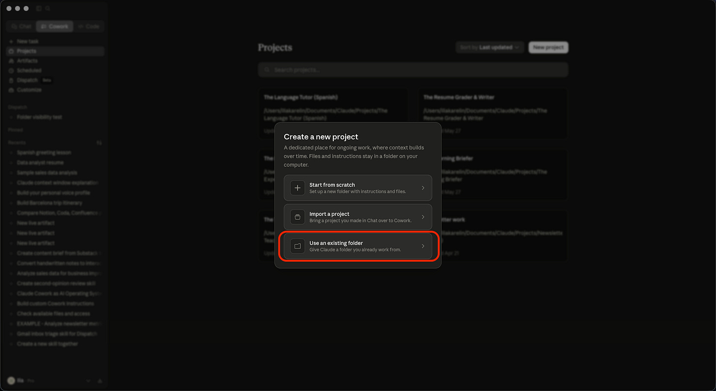
Task: Open Sample sales data analysis chat
Action: point(55,173)
